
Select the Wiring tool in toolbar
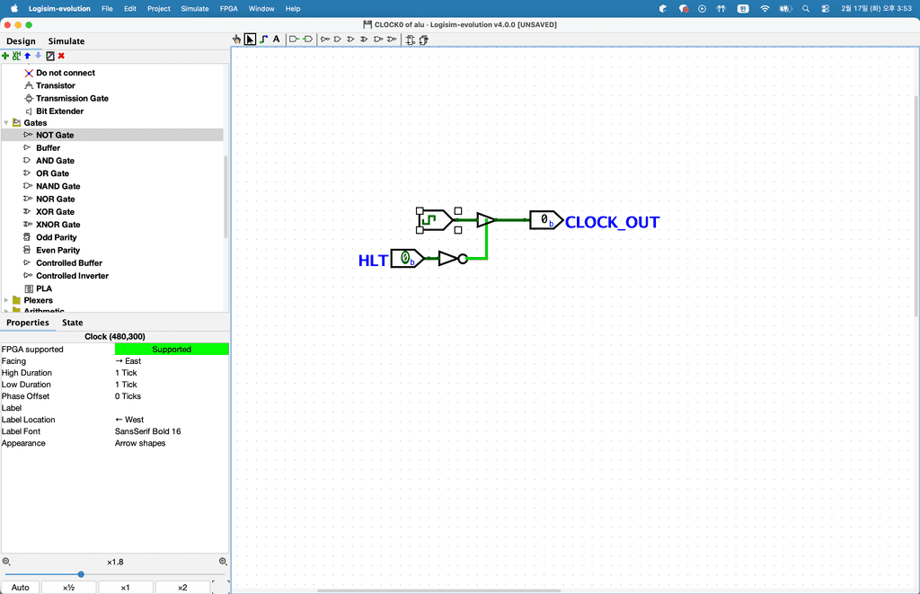(x=263, y=40)
